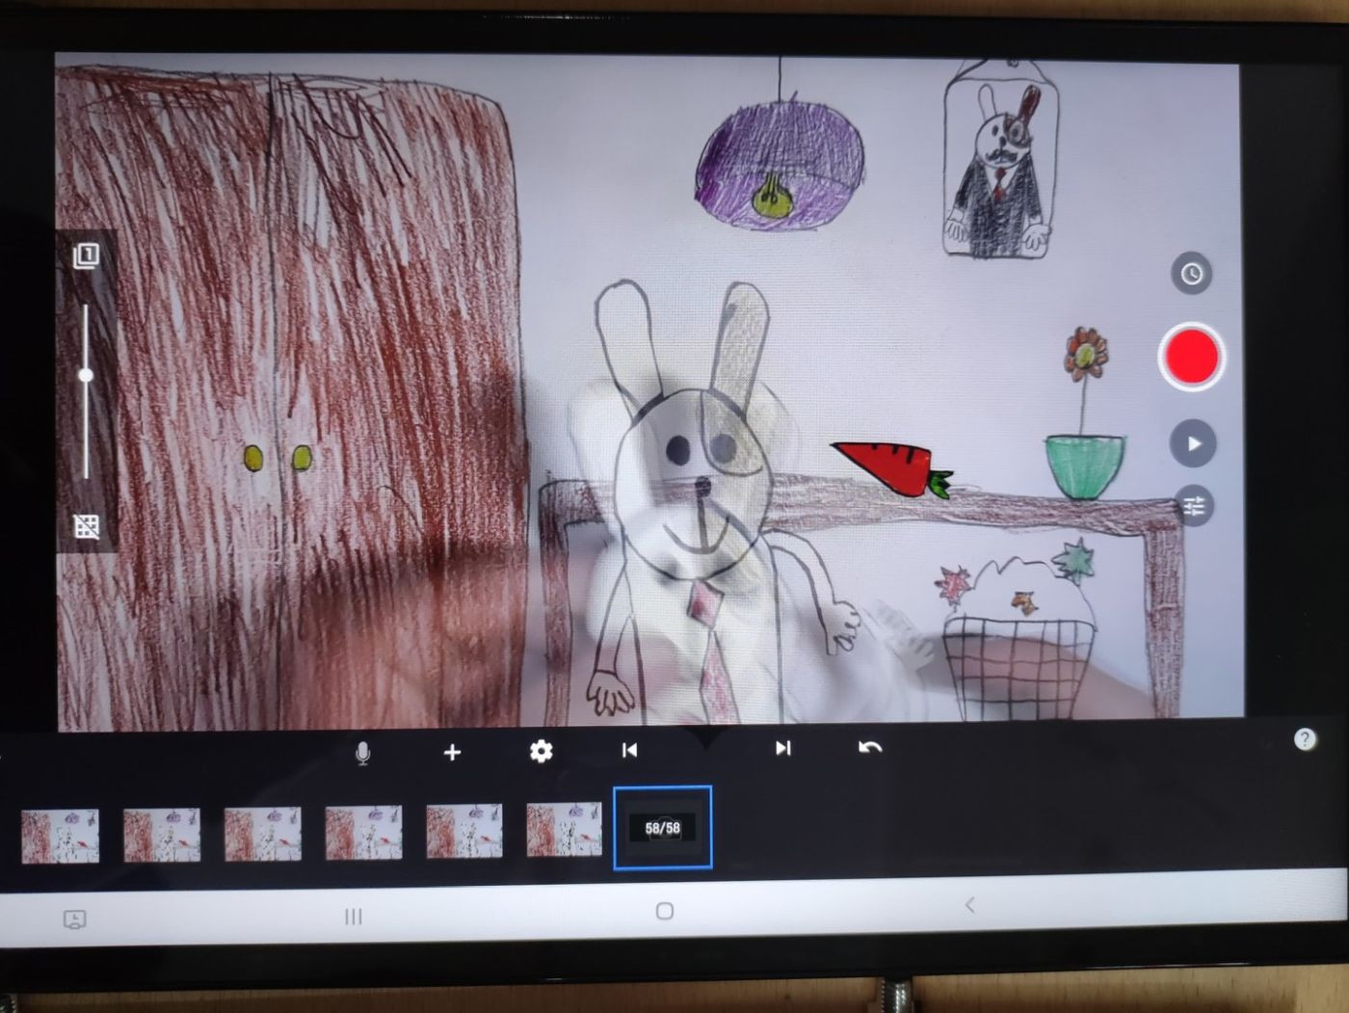Select the first frame thumbnail in the filmstrip
The image size is (1349, 1013).
click(x=61, y=828)
